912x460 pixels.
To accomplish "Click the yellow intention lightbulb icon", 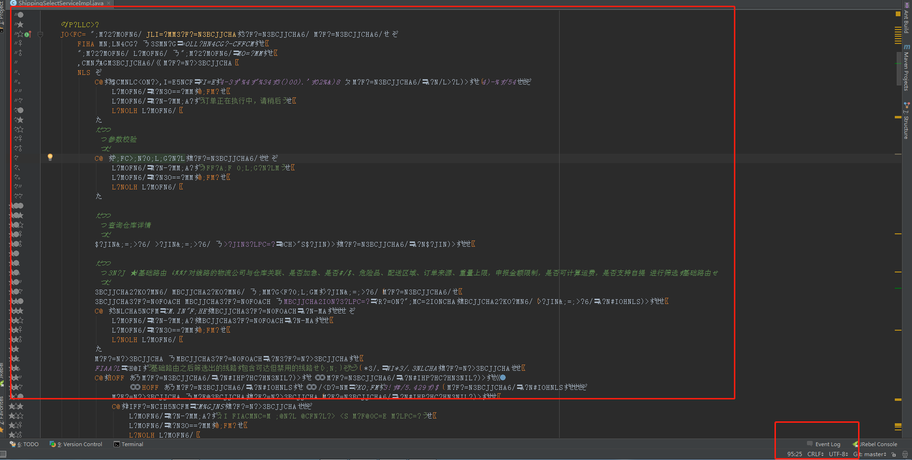I will (50, 157).
